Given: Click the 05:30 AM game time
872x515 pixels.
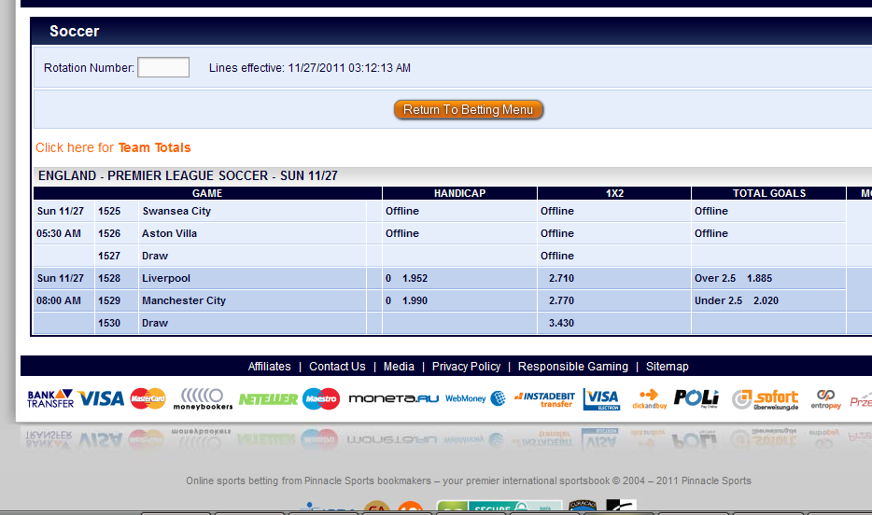Looking at the screenshot, I should 59,233.
